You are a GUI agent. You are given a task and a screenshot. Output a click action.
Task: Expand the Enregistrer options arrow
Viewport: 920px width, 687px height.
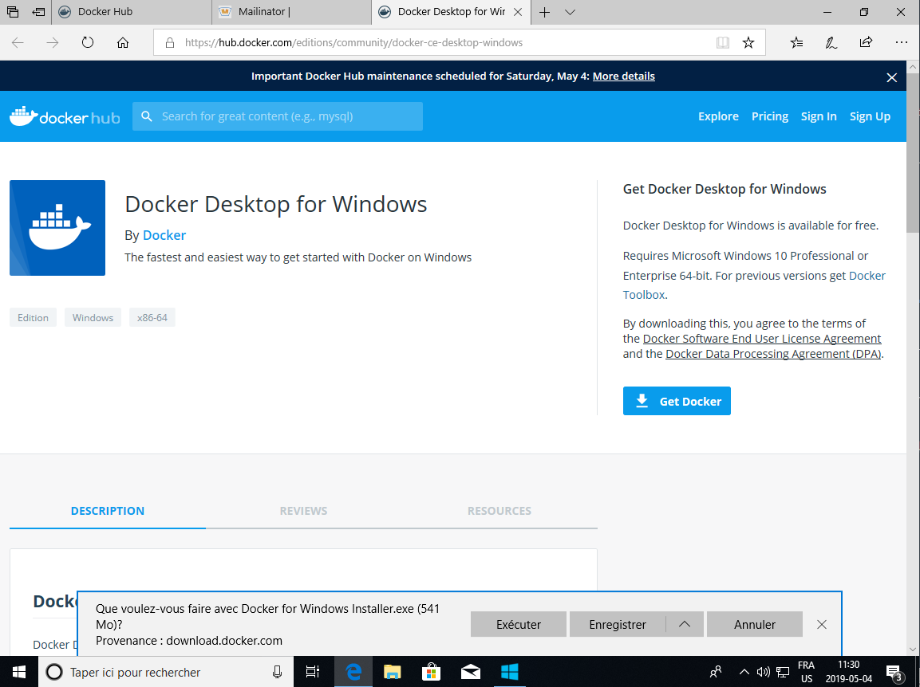pyautogui.click(x=685, y=624)
